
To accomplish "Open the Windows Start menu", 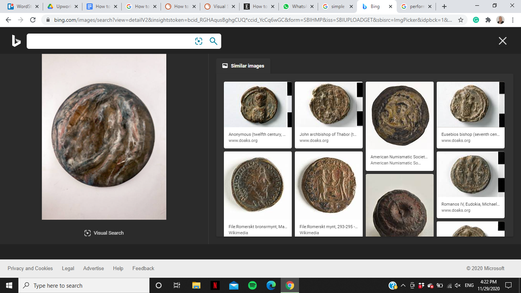I will [9, 285].
